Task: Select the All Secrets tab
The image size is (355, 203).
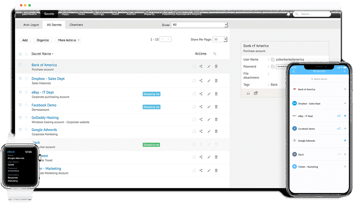Action: click(x=54, y=25)
